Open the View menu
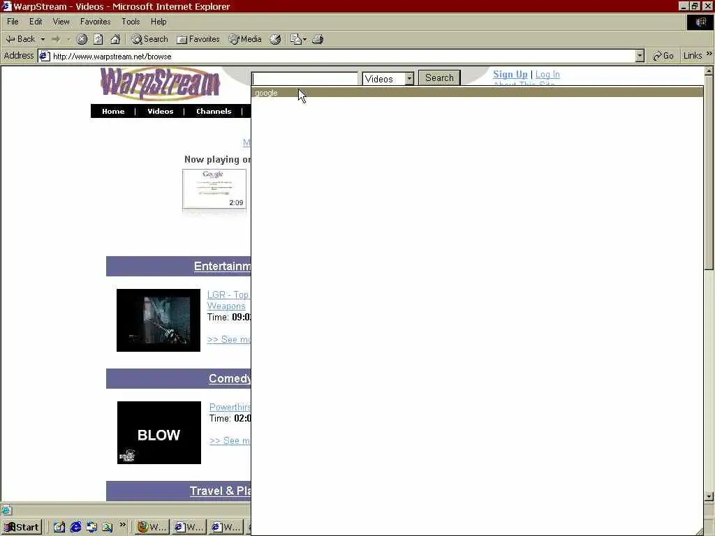 click(61, 22)
